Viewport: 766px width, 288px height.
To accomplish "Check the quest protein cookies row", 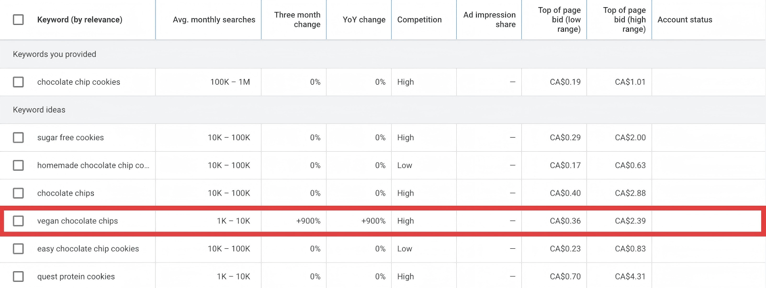I will pyautogui.click(x=18, y=276).
